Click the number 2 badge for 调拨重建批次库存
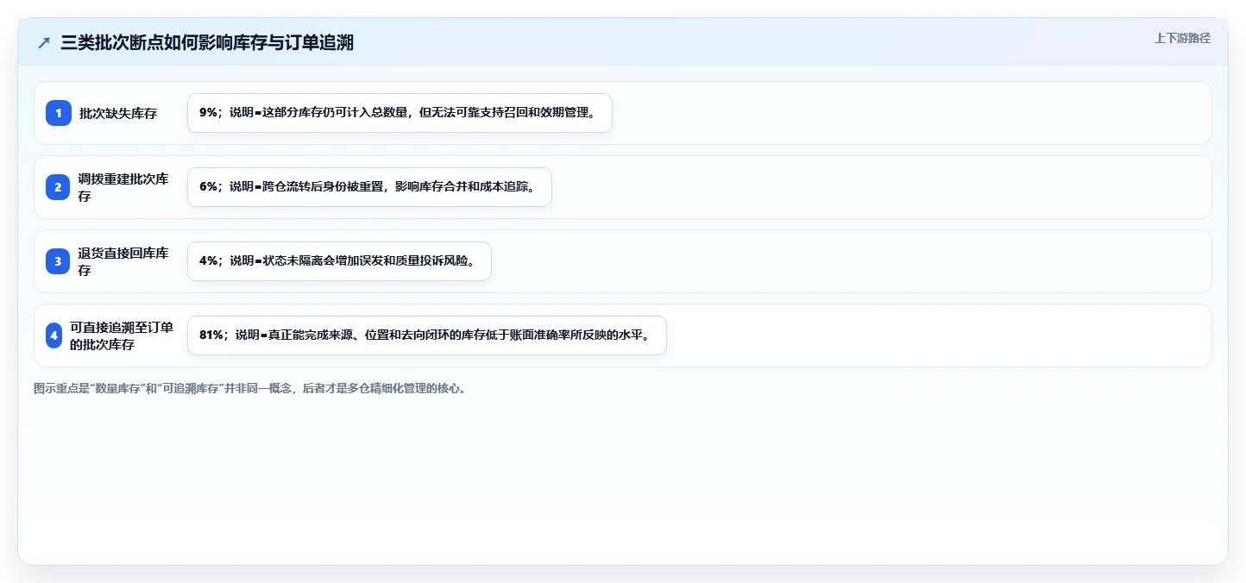The height and width of the screenshot is (583, 1246). pyautogui.click(x=59, y=187)
